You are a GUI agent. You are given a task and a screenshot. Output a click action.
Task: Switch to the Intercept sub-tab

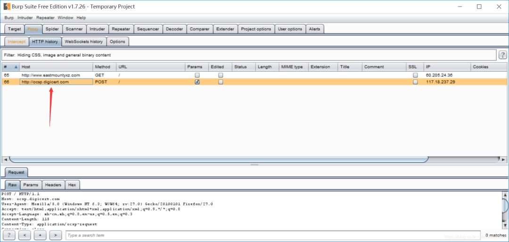coord(16,42)
